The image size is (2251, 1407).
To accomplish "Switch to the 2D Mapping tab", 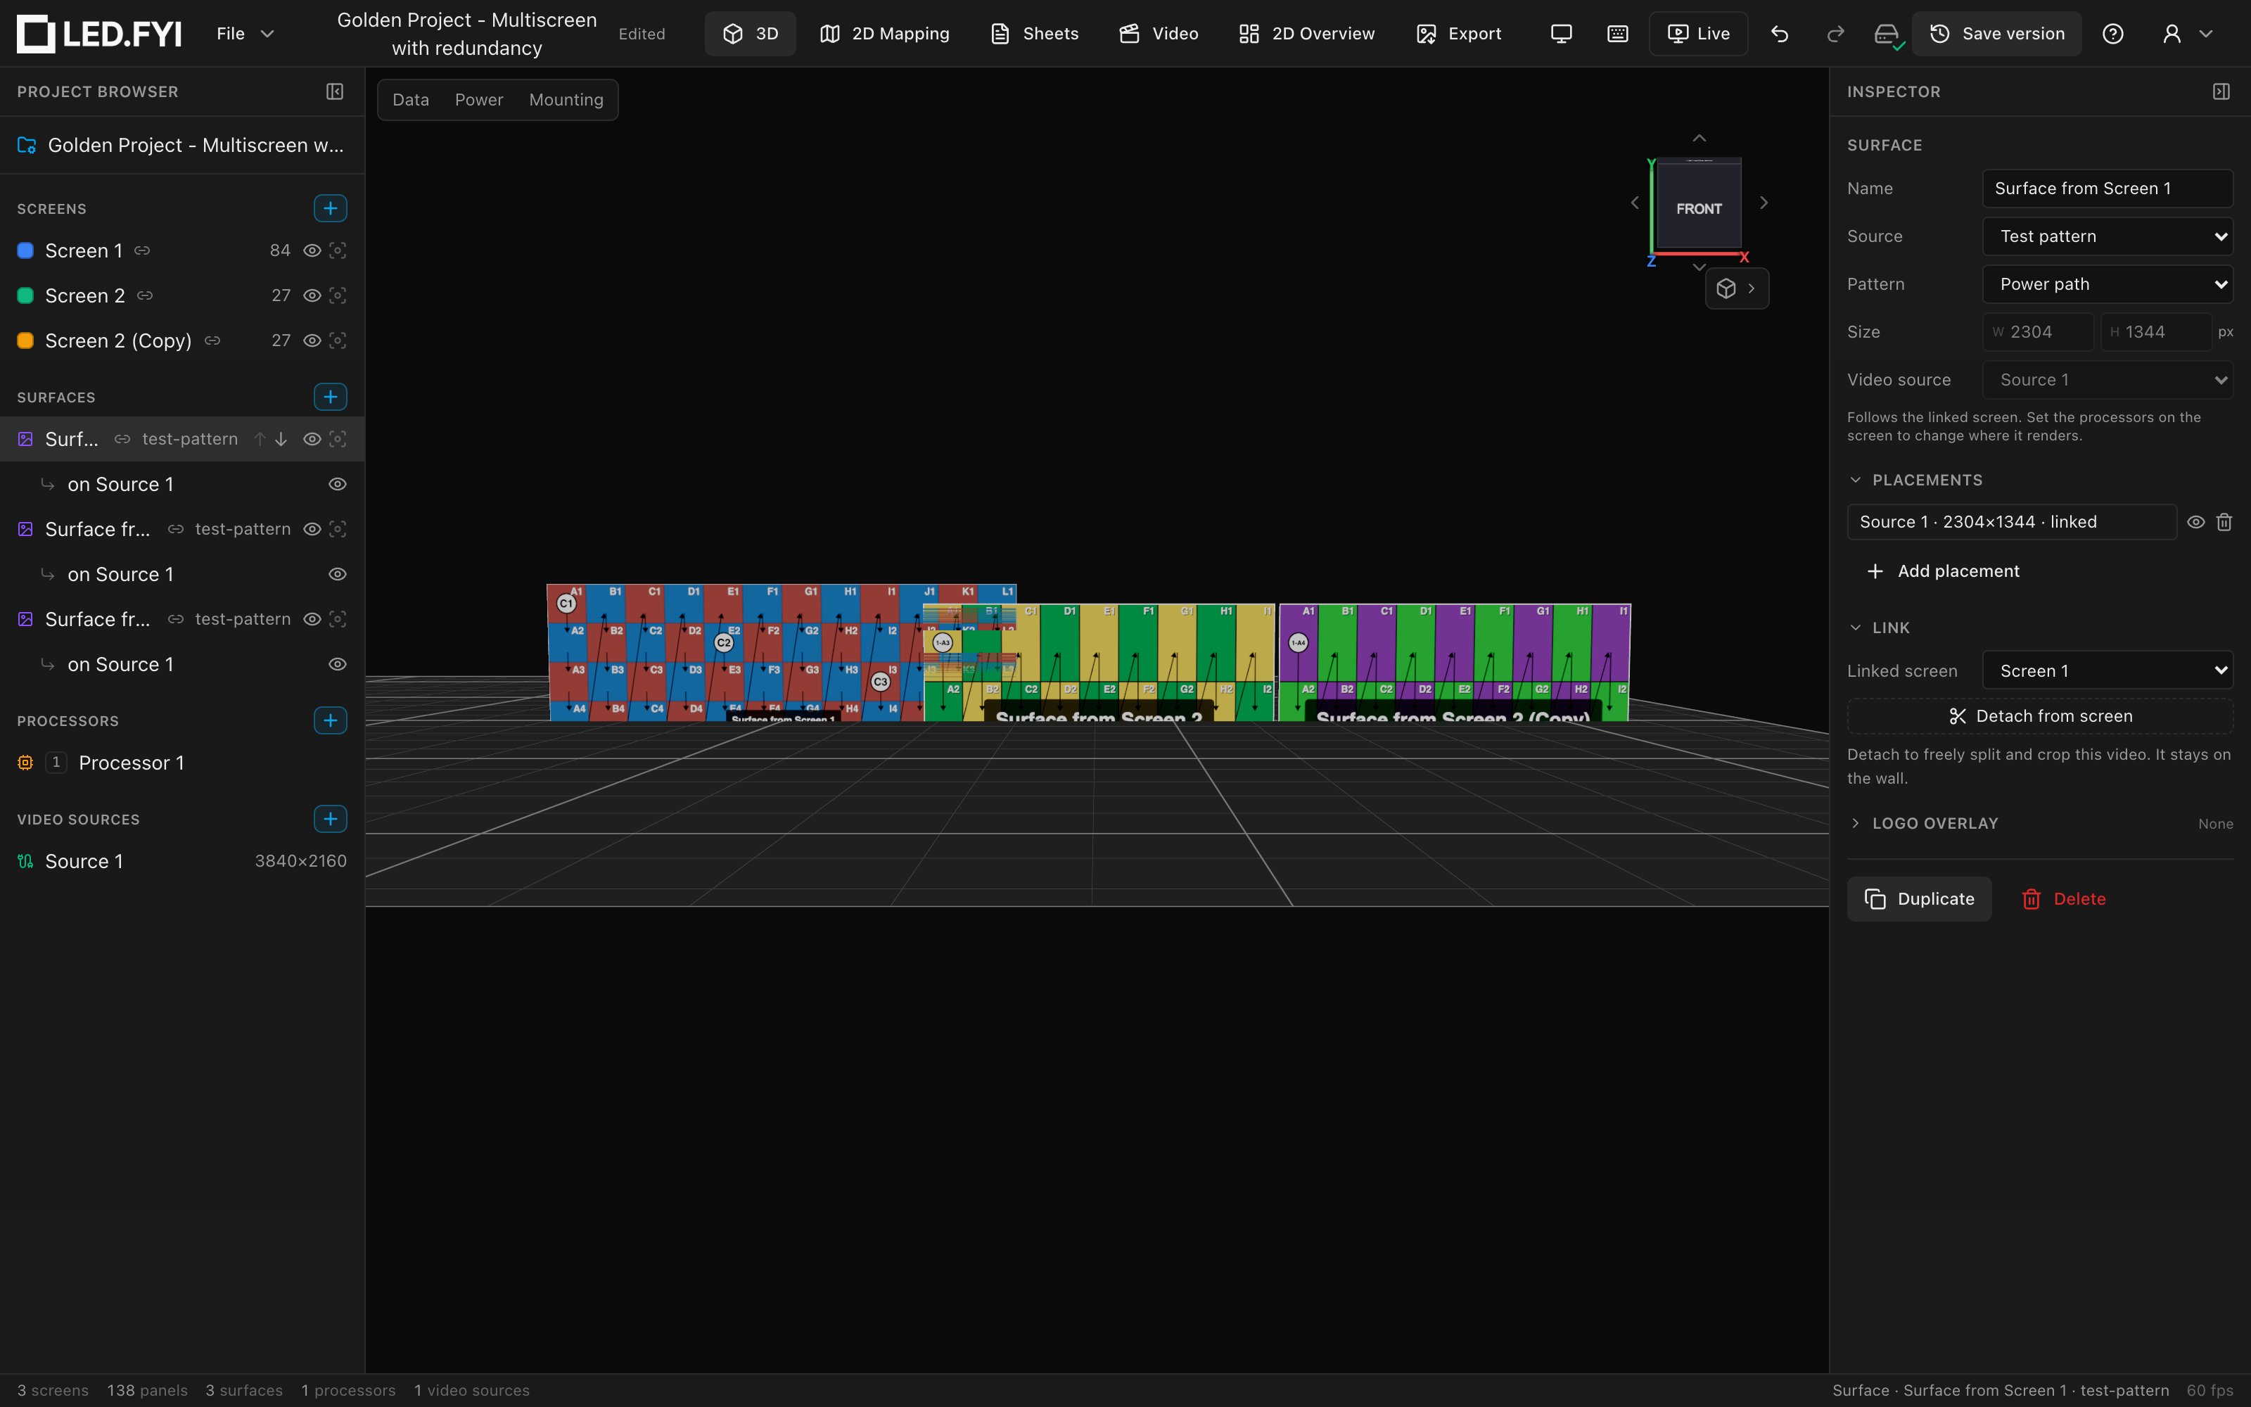I will click(885, 34).
